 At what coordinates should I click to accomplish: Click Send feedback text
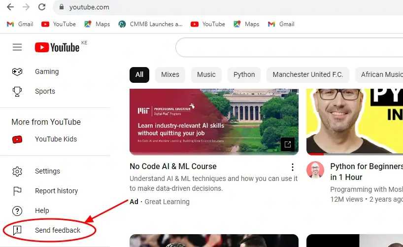58,230
